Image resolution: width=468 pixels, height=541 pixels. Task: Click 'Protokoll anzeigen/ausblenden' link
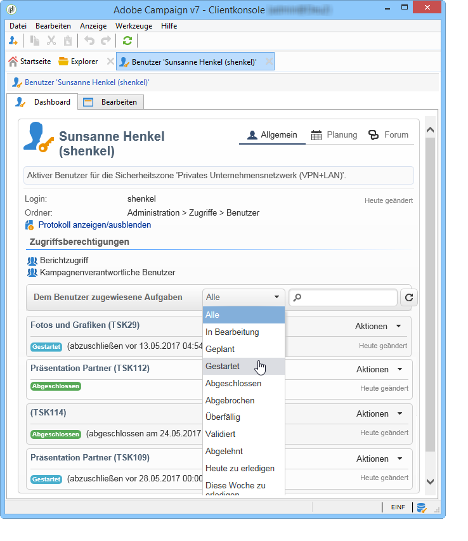(x=94, y=225)
